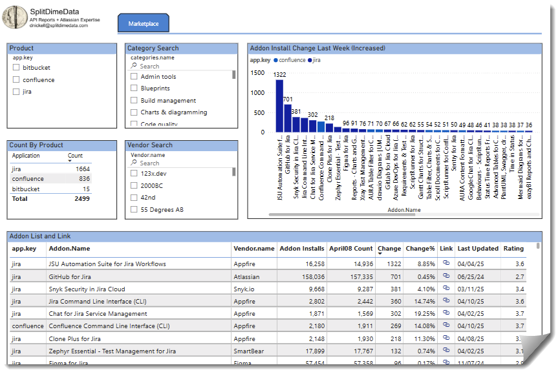The image size is (560, 374).
Task: Open link icon for Chat for Jira Service Management
Action: click(446, 313)
